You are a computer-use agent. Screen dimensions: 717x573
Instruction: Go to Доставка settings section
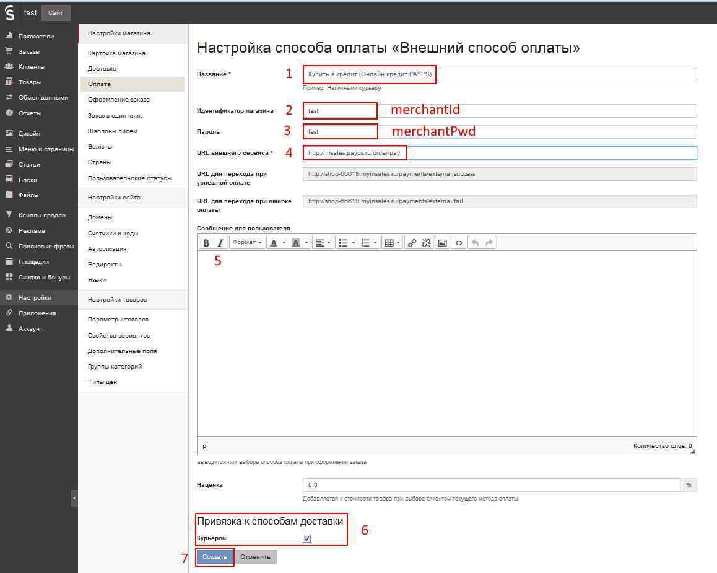point(102,69)
